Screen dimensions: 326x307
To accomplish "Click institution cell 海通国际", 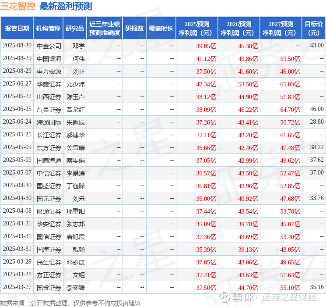I will [x=49, y=122].
